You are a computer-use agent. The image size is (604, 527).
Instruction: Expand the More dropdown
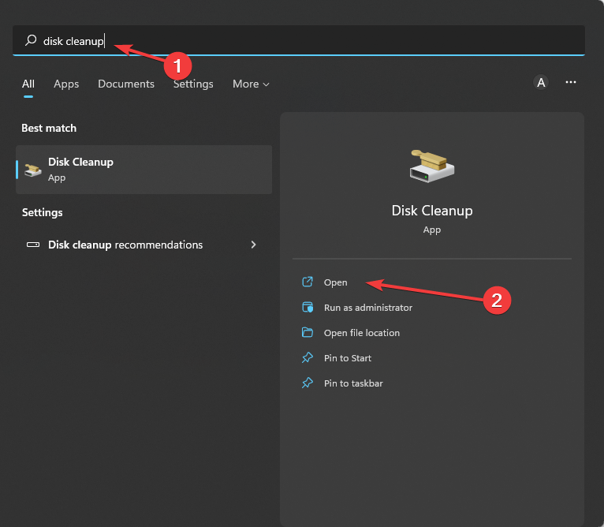[x=251, y=84]
